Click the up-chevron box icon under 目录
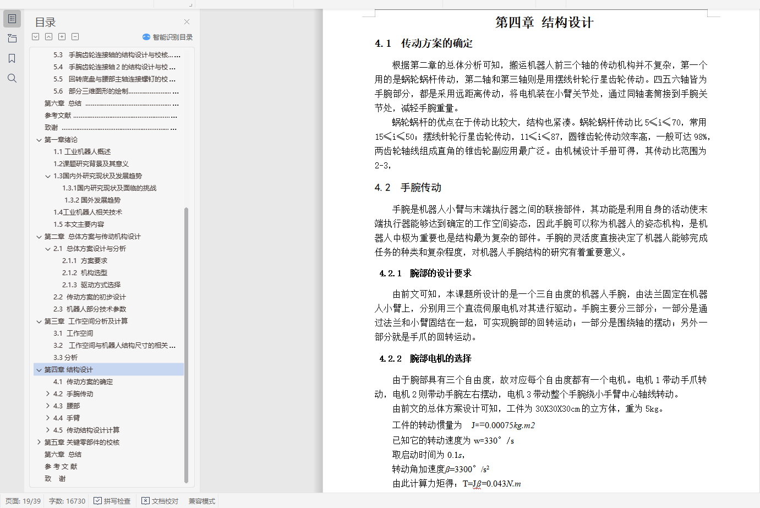760x508 pixels. click(49, 37)
